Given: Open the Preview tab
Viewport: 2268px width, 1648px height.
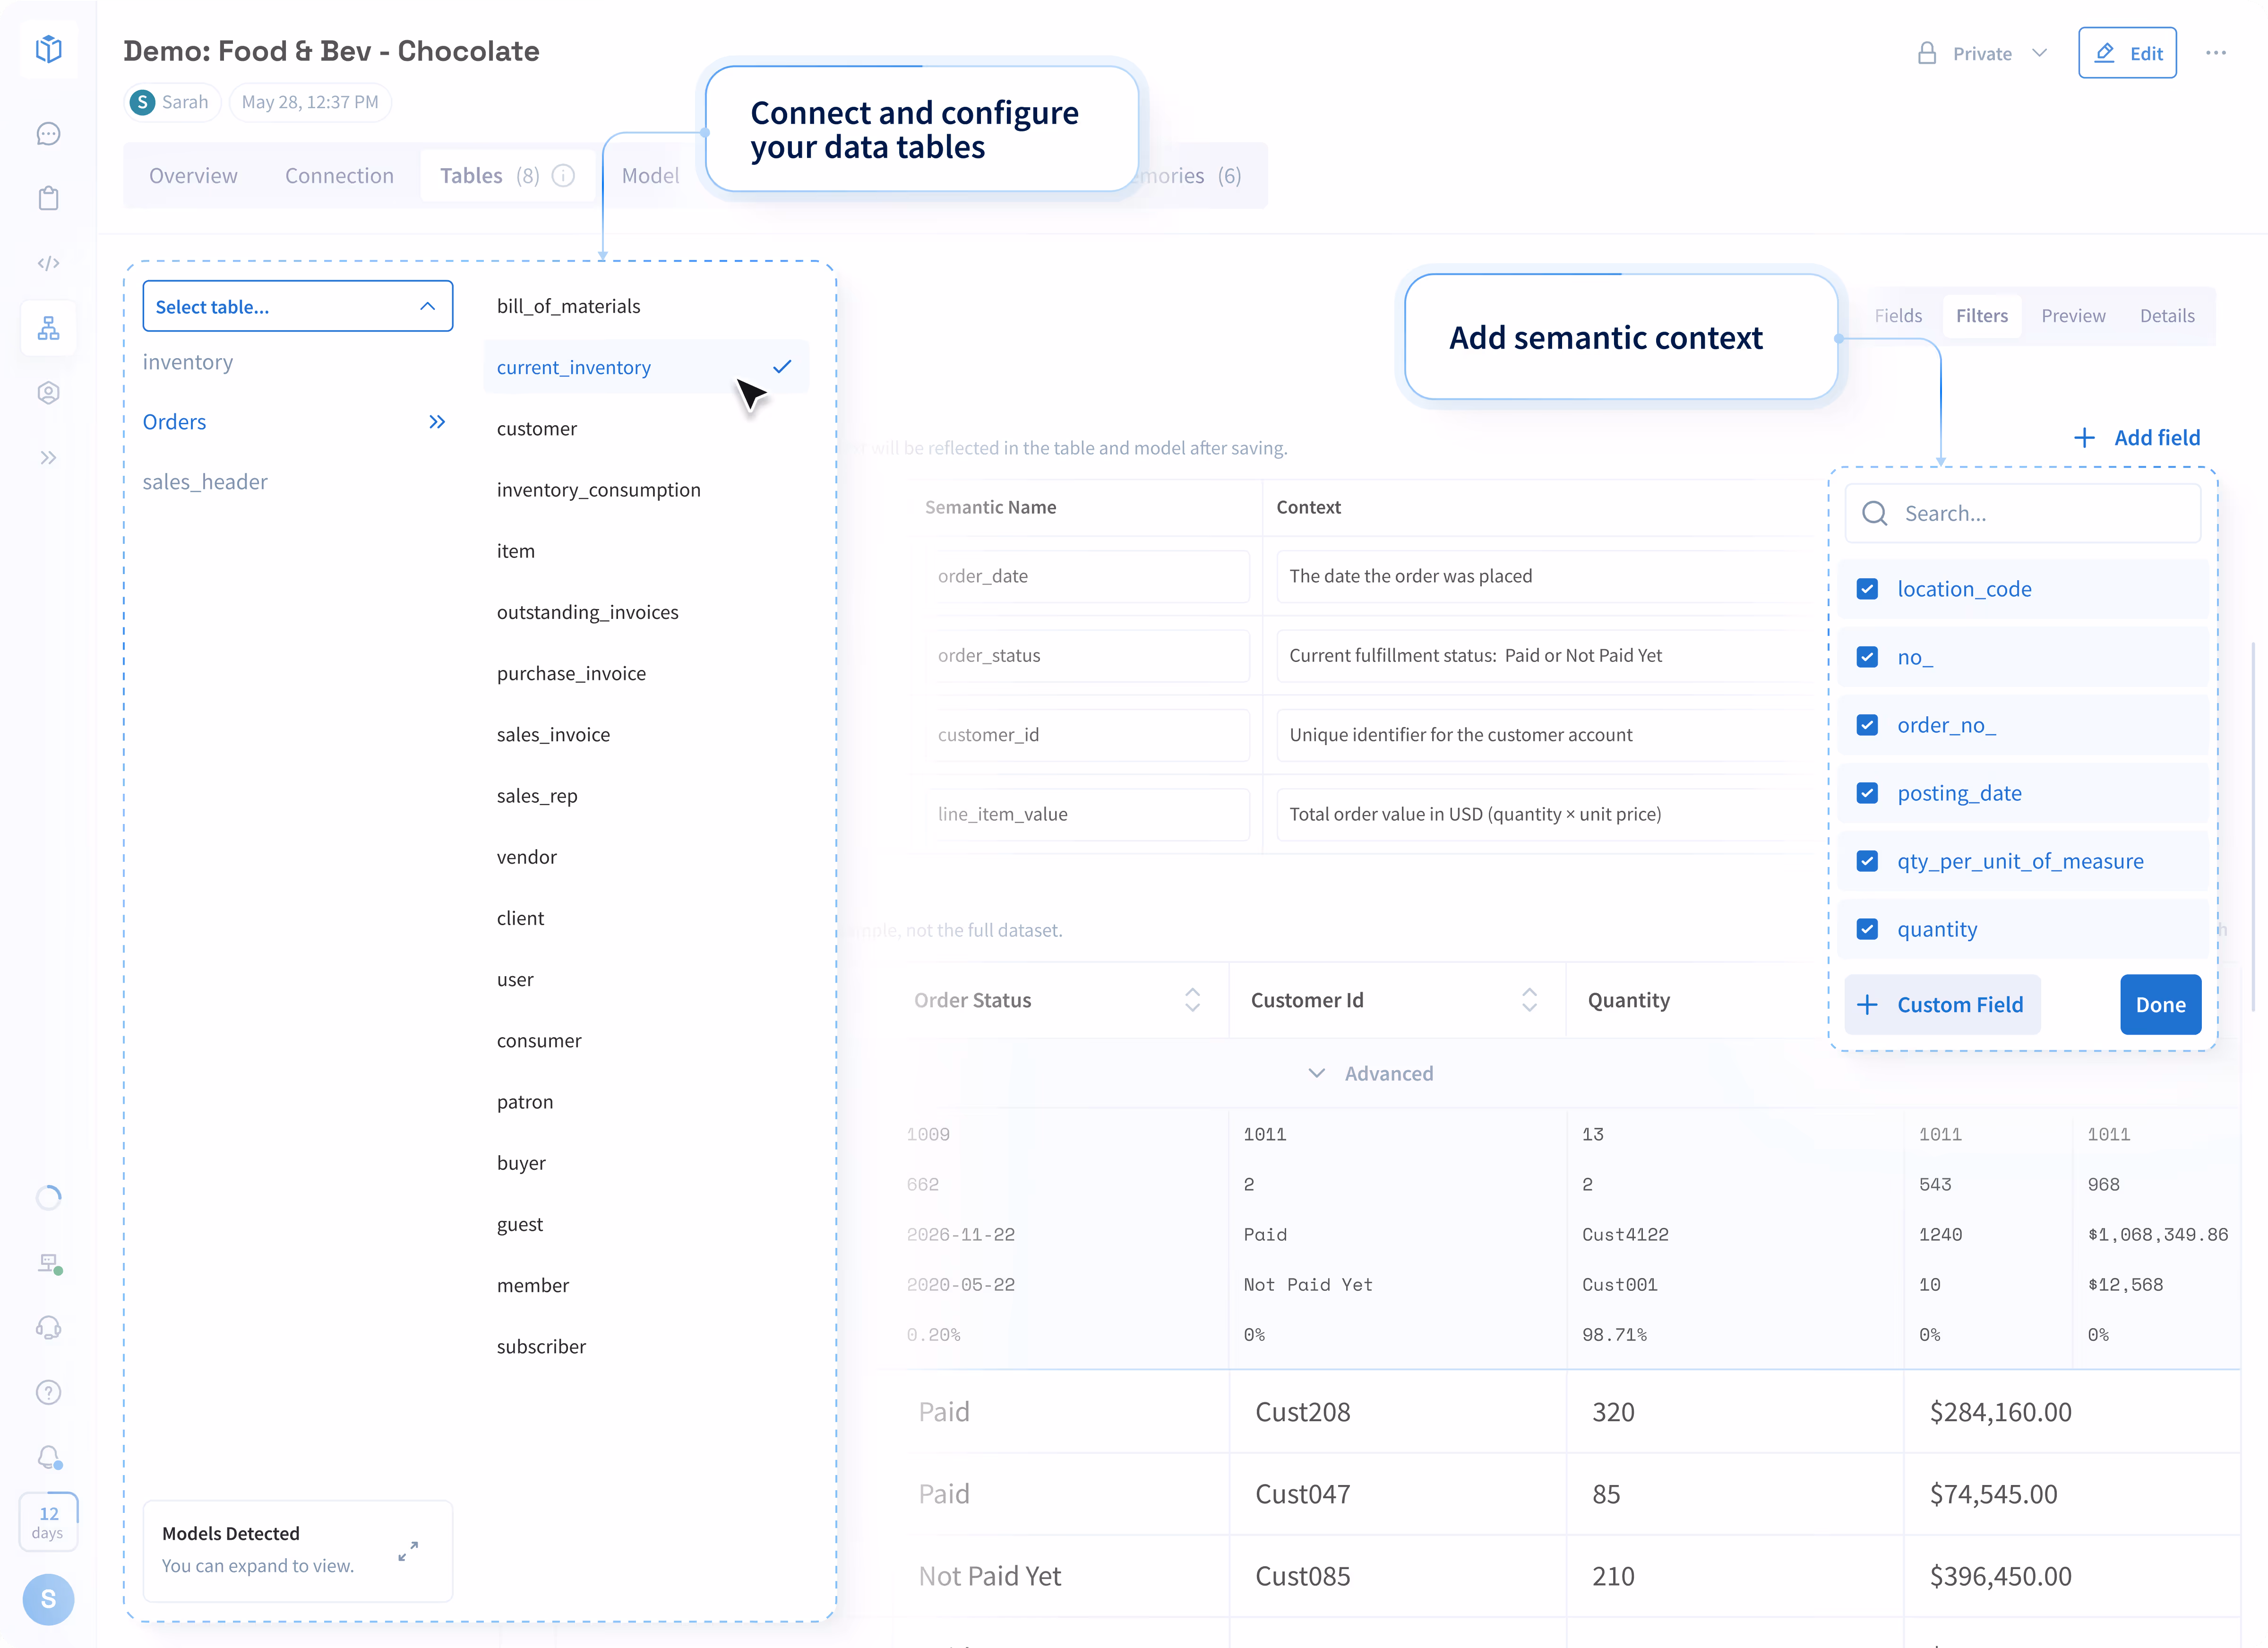Looking at the screenshot, I should pos(2072,316).
